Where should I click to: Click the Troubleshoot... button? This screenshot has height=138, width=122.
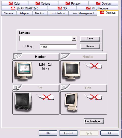[x=94, y=121]
